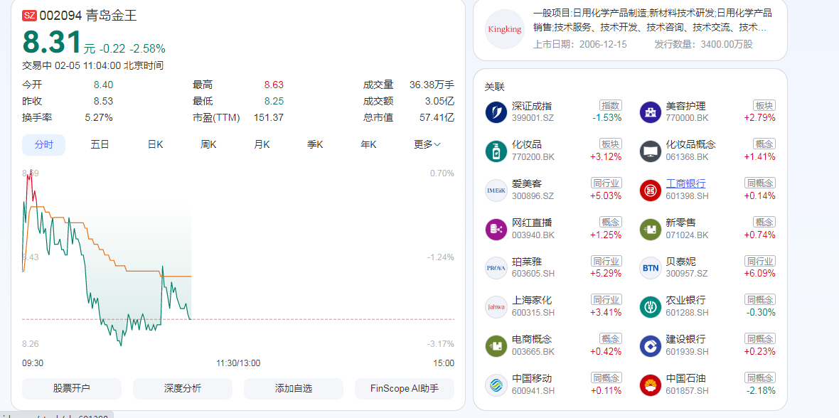
Task: Switch to the 季K chart tab
Action: (315, 144)
